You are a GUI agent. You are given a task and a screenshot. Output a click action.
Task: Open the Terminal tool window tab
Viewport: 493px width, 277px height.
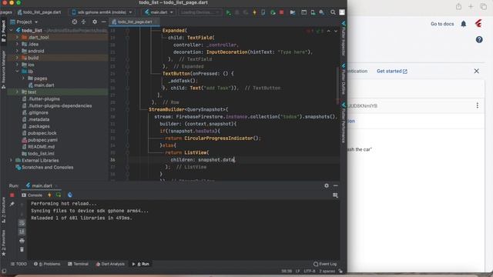(x=78, y=264)
